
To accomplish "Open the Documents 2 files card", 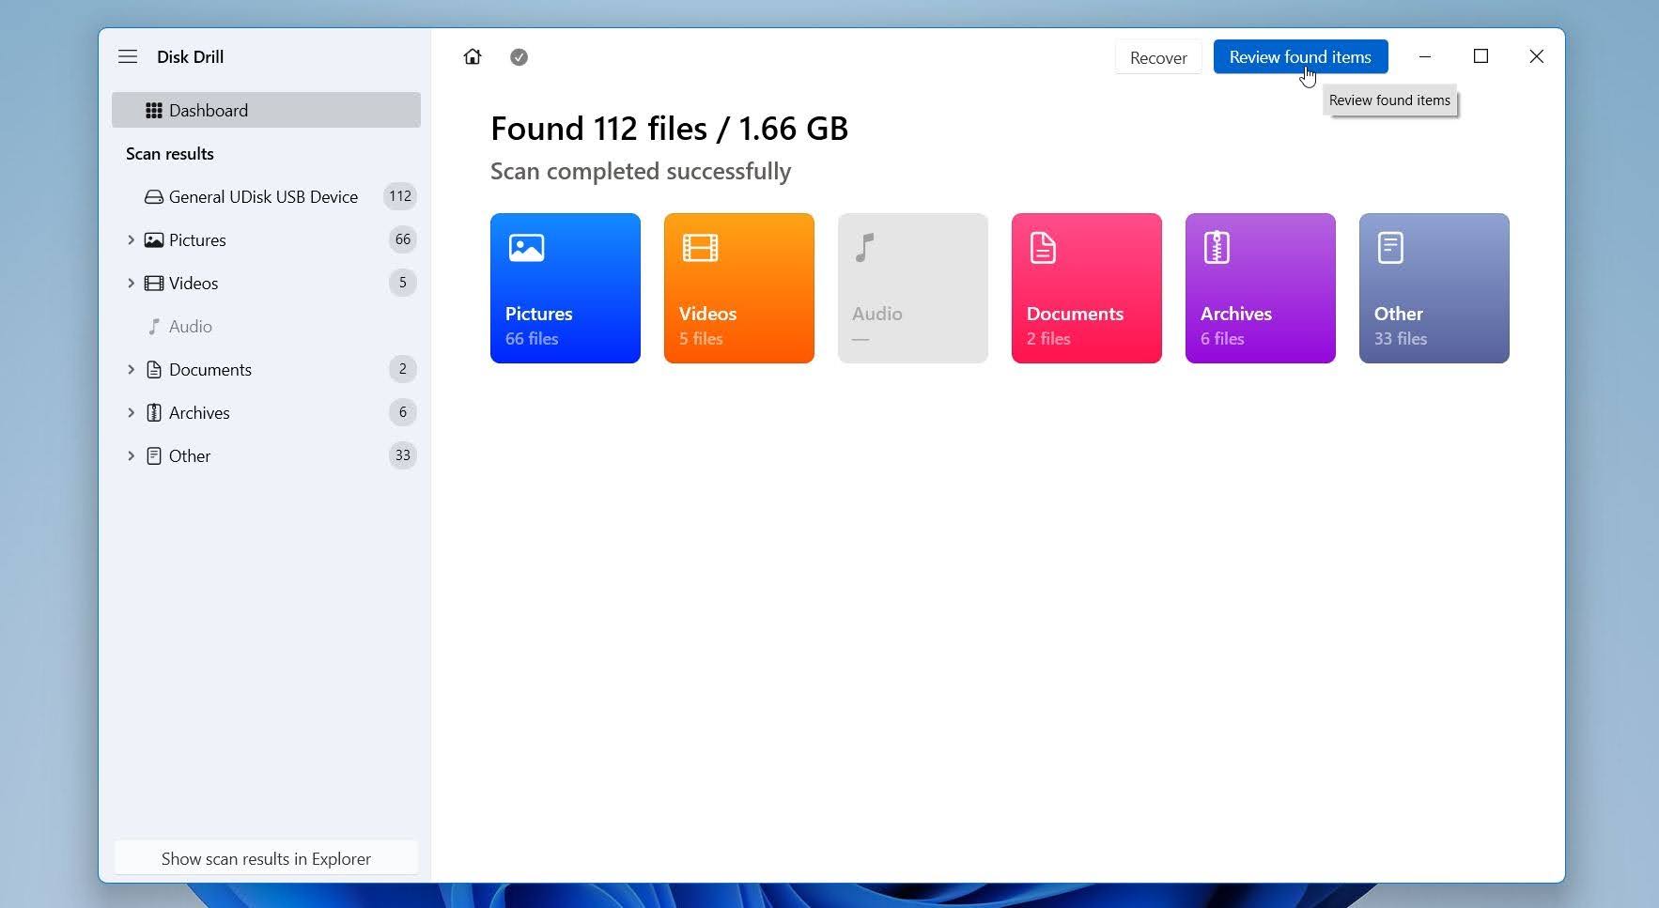I will click(1087, 288).
